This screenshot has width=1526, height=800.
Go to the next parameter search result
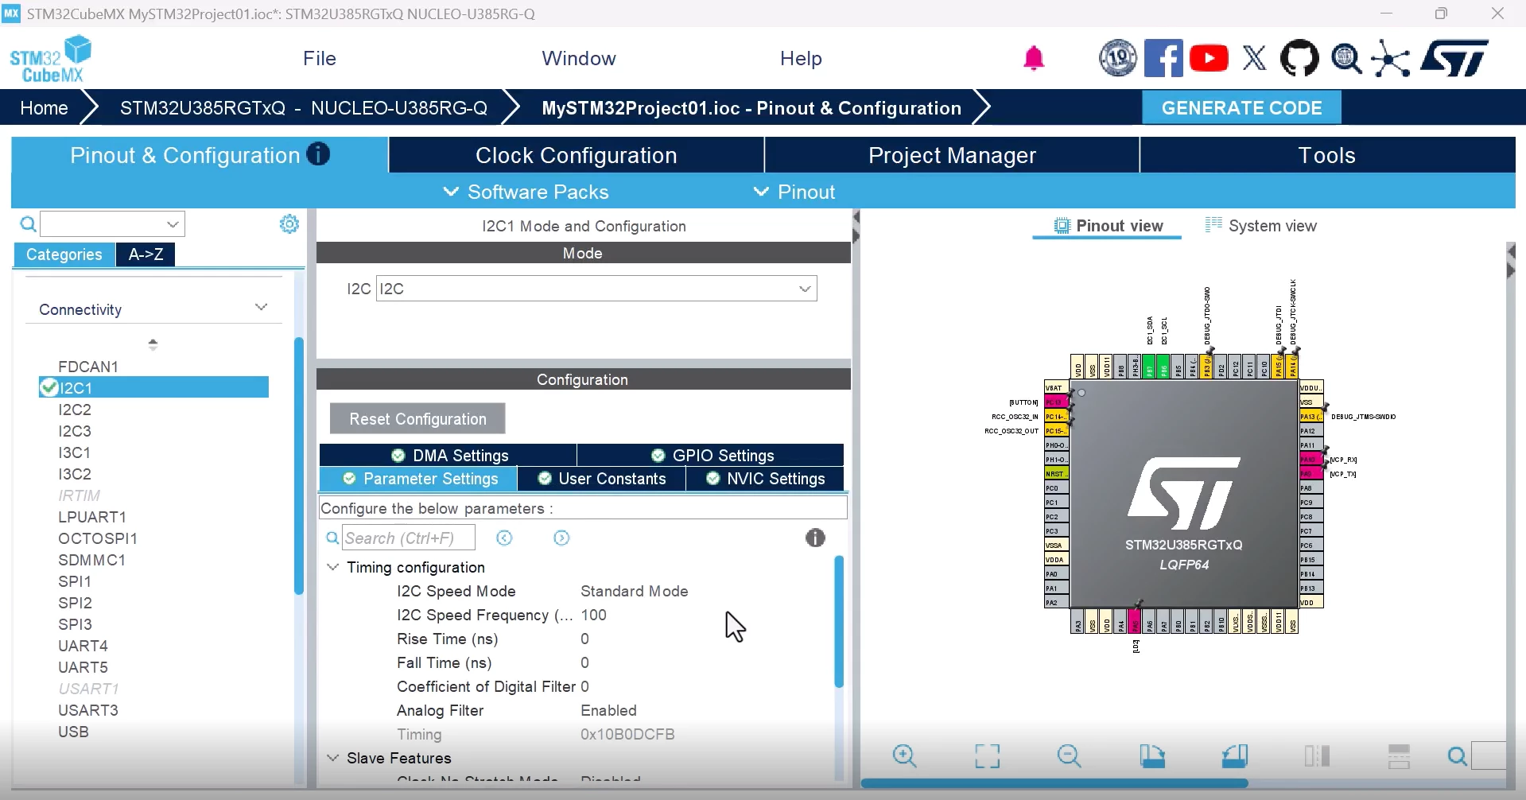tap(561, 538)
